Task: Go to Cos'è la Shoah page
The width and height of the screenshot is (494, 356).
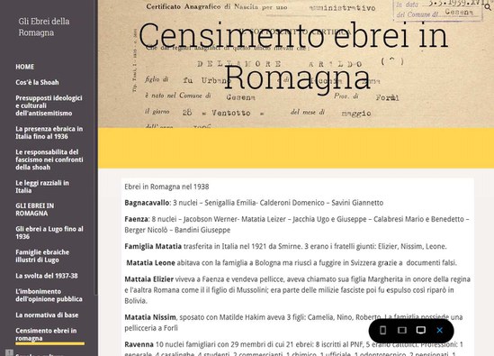Action: click(37, 82)
